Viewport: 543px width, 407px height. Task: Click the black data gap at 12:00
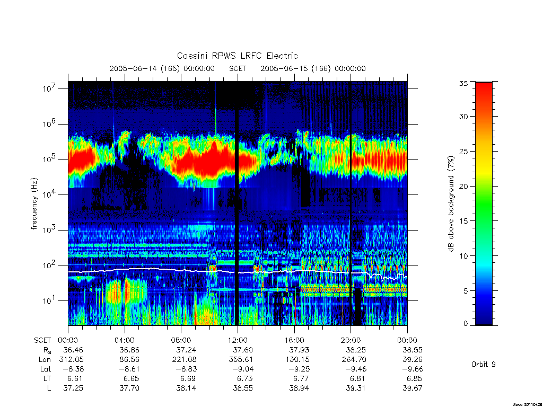coord(237,203)
